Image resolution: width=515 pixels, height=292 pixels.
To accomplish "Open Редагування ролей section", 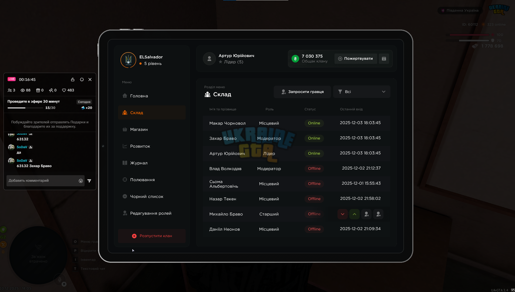I will point(152,213).
